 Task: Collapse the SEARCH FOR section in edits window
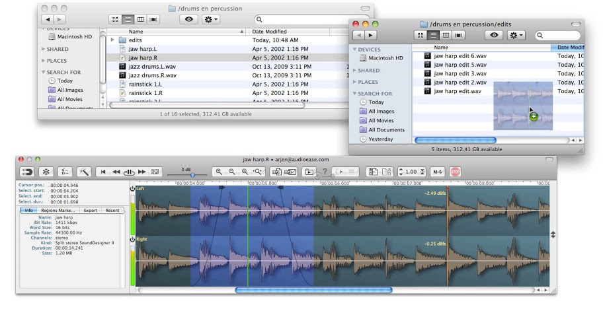355,94
